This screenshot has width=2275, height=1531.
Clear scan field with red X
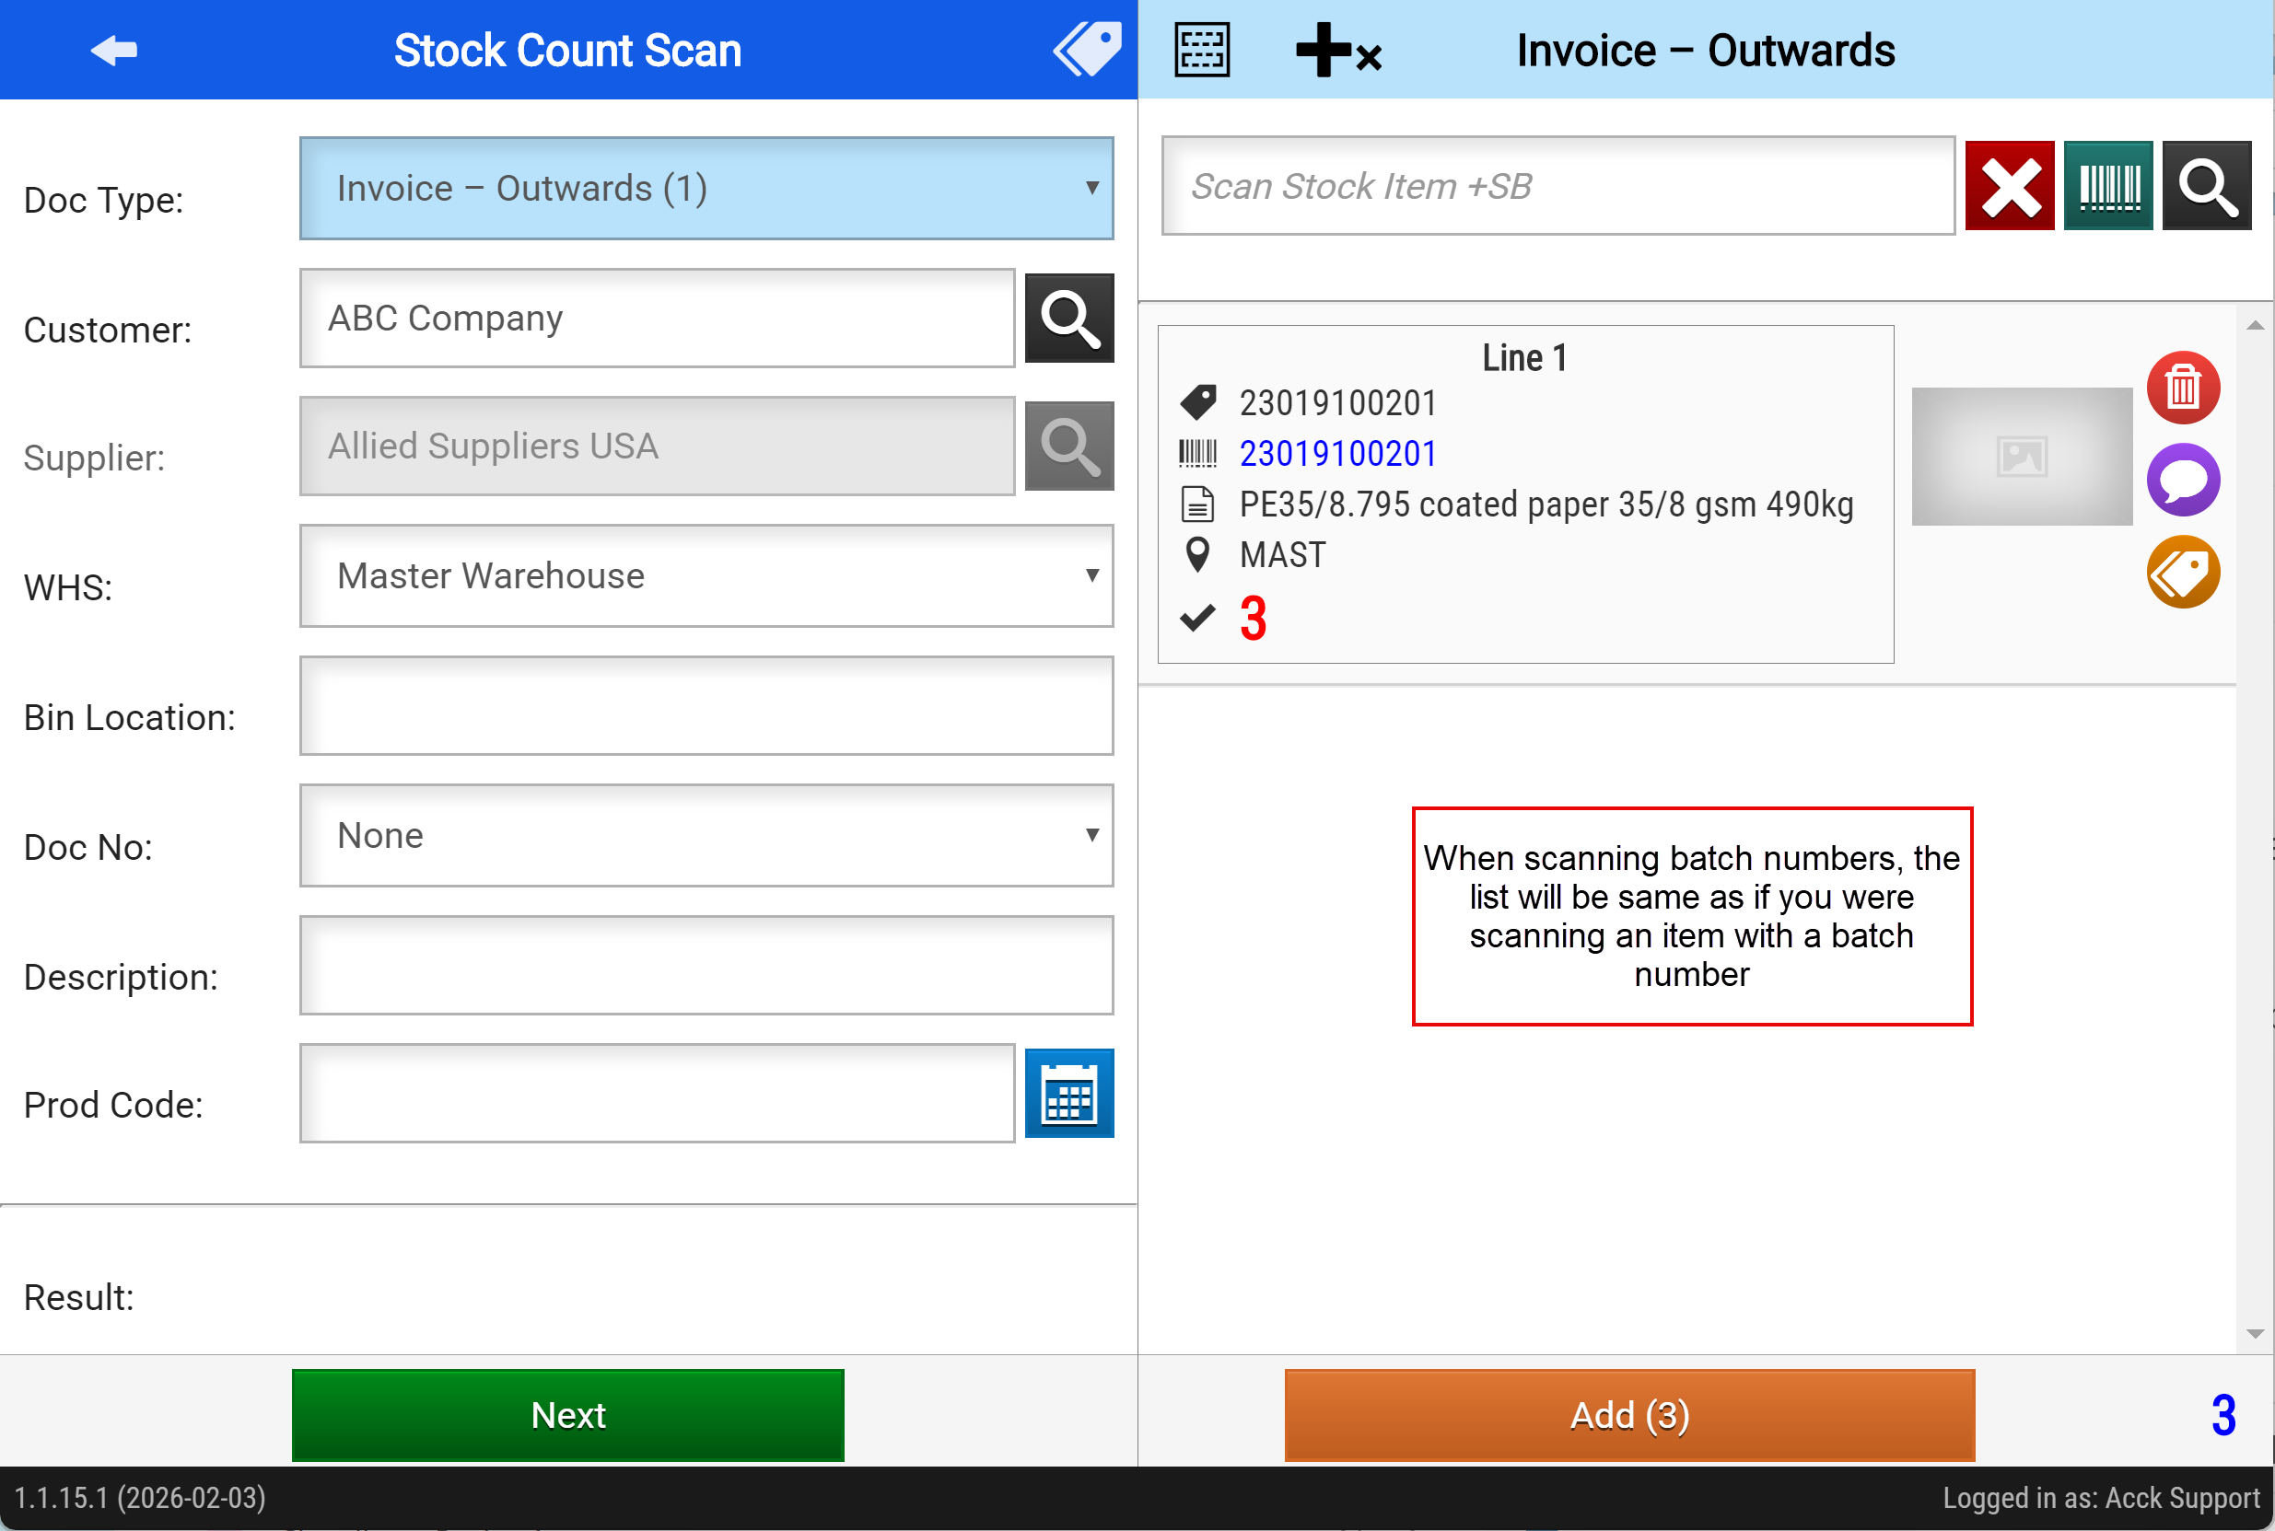point(2010,186)
